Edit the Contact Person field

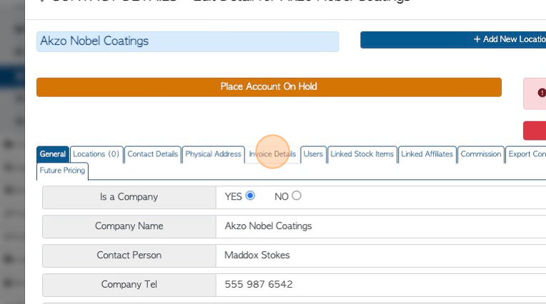pos(381,255)
